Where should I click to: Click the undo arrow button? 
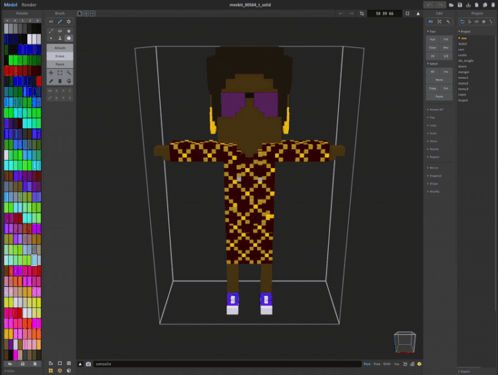click(430, 5)
